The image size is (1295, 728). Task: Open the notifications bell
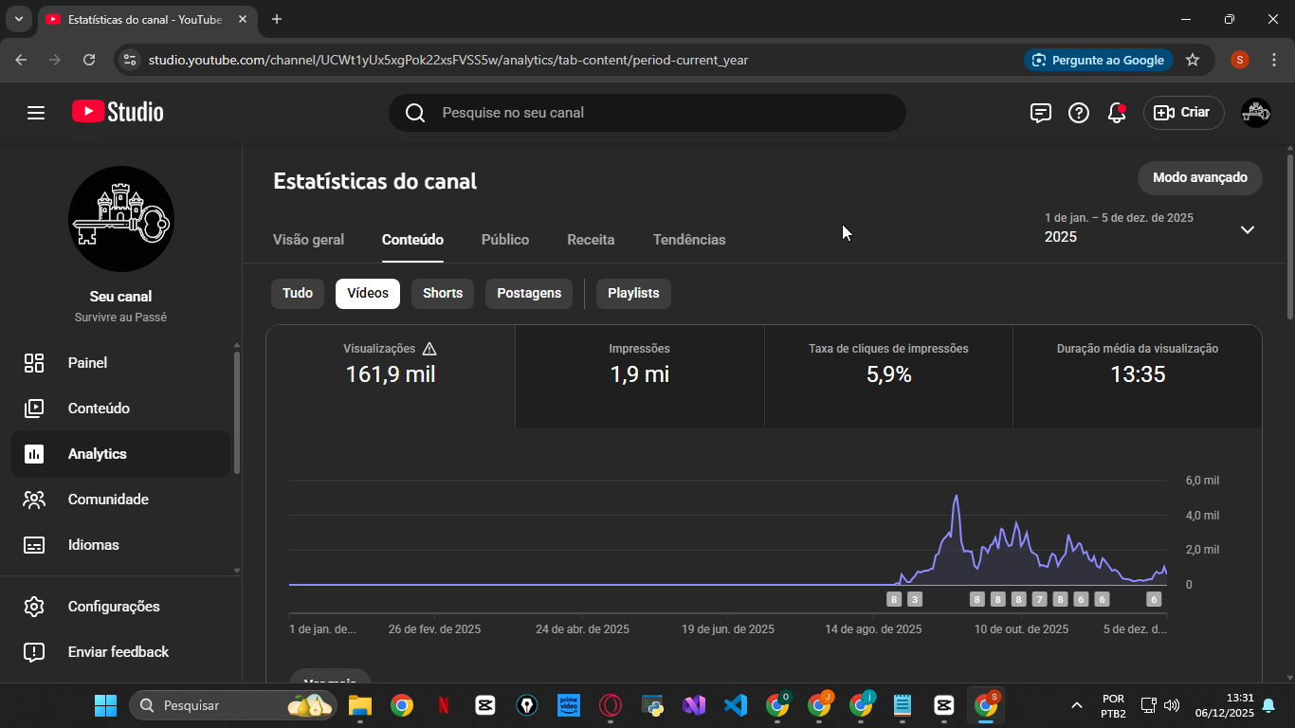click(x=1117, y=113)
